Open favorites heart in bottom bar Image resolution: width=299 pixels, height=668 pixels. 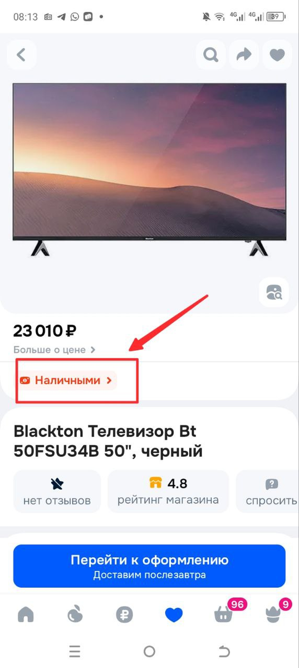[174, 615]
